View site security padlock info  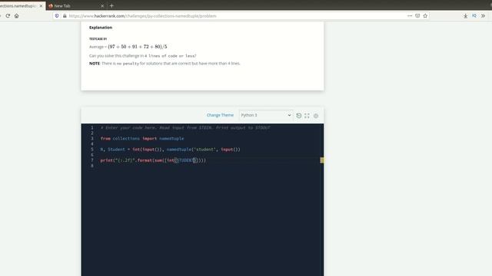click(65, 15)
